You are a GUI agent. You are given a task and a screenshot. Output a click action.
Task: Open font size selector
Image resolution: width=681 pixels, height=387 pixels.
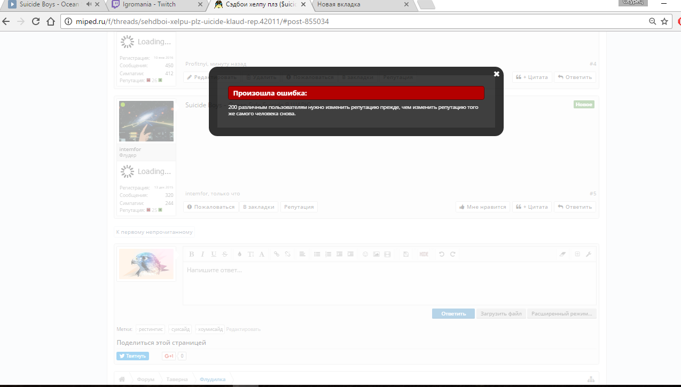[x=251, y=254]
